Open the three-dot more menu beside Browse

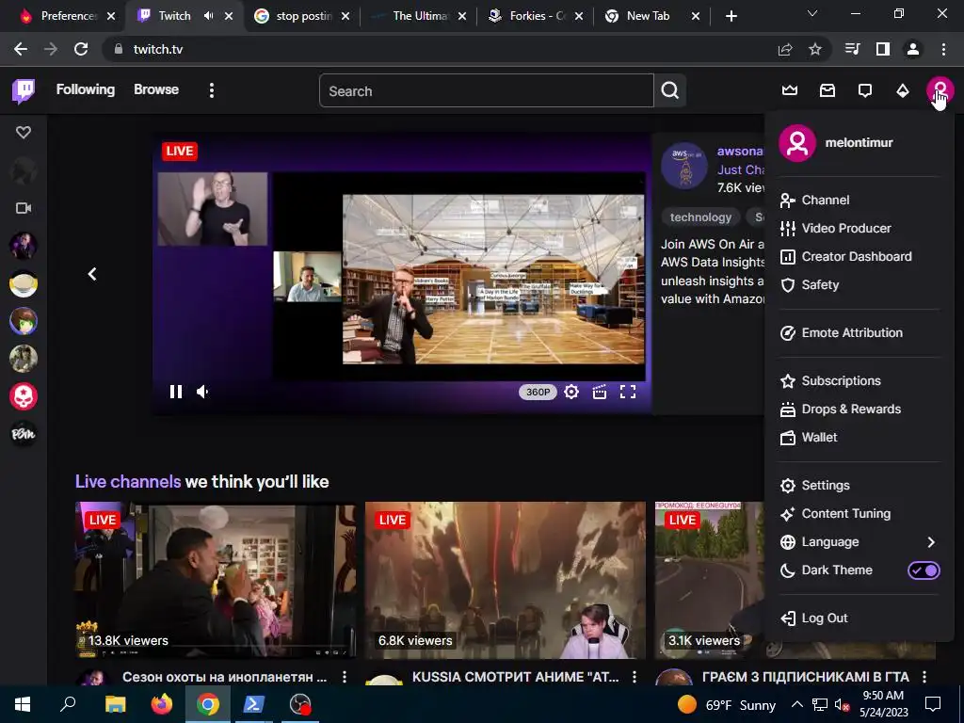(x=212, y=91)
